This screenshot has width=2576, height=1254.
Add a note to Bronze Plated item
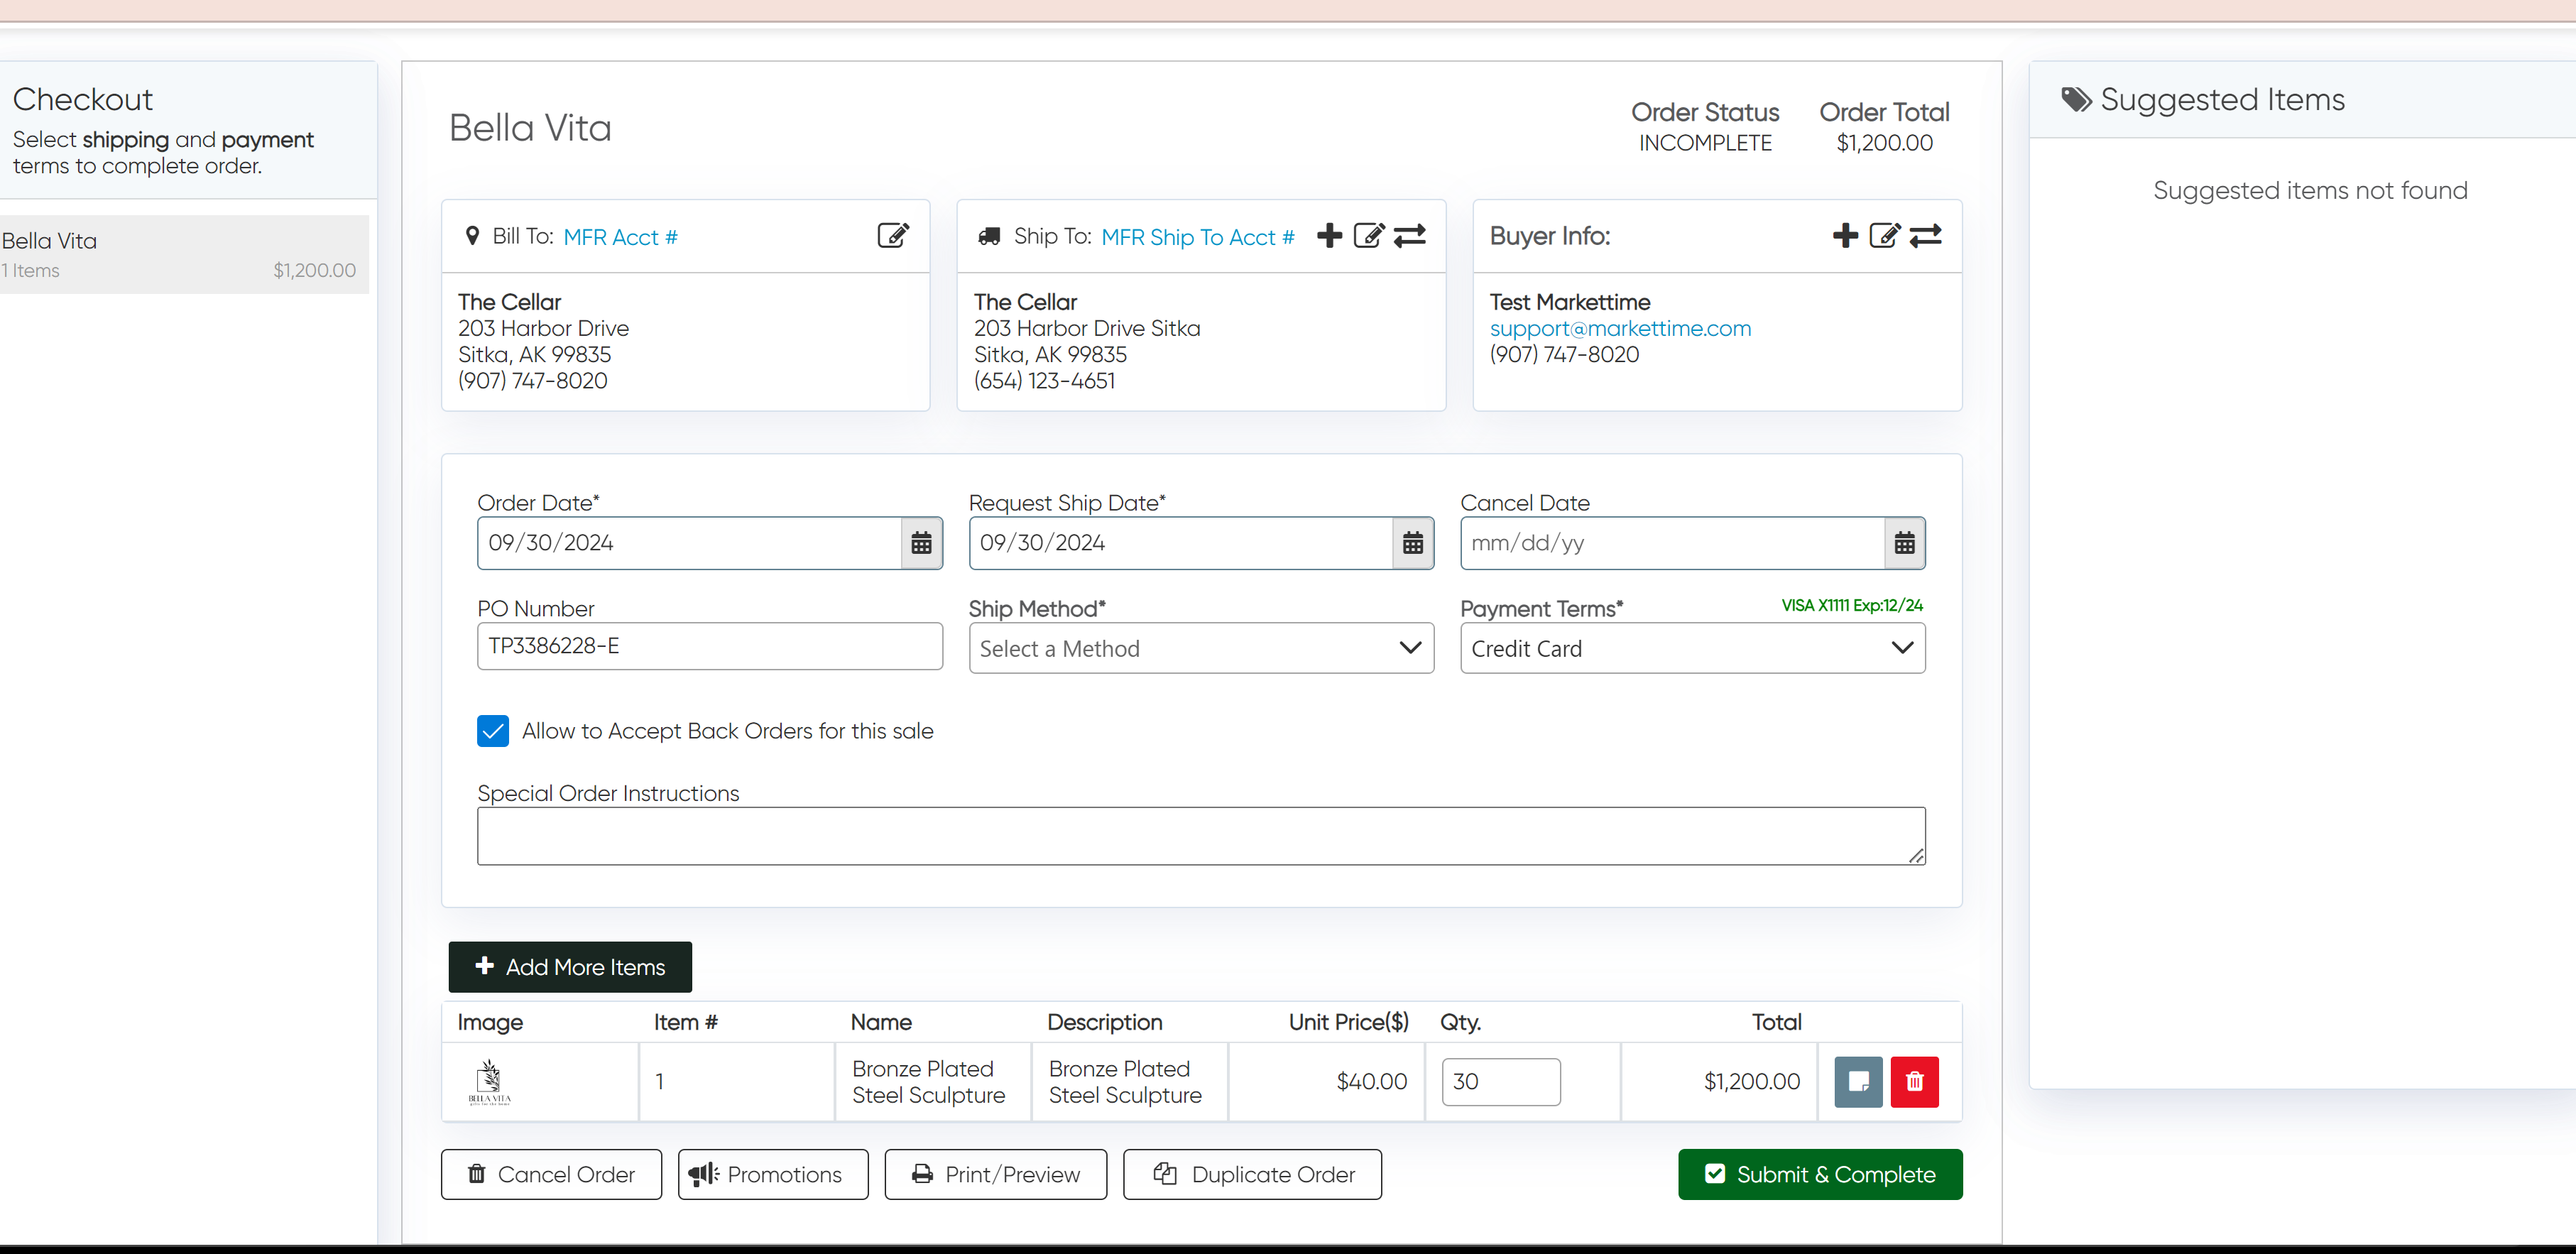click(1859, 1082)
